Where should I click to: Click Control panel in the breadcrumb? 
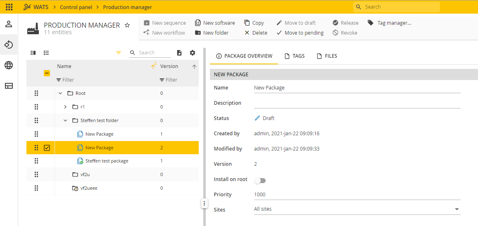76,7
